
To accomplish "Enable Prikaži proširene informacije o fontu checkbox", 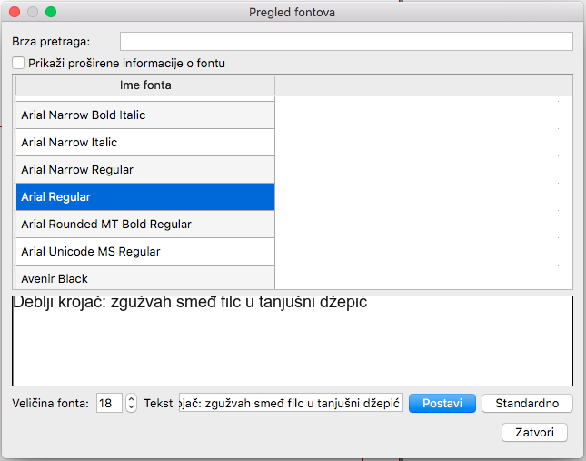I will [x=19, y=64].
